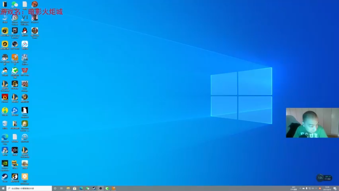Click the webcam overlay thumbnail
The height and width of the screenshot is (191, 339).
(x=312, y=123)
